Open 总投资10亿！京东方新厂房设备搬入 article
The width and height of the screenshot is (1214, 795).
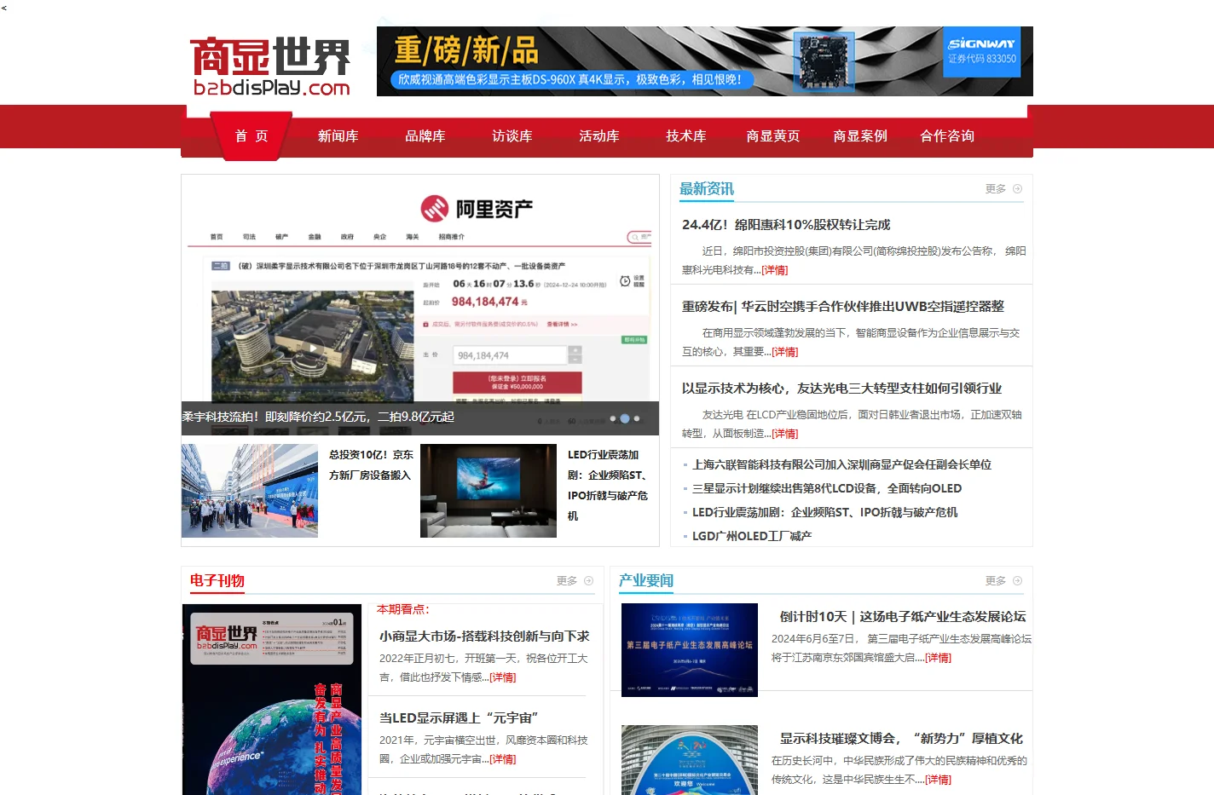click(x=371, y=465)
